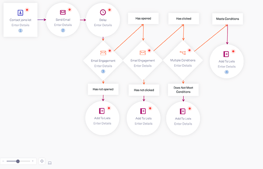Click red status dot on Multiple Conditions node
The image size is (263, 169).
[x=189, y=50]
